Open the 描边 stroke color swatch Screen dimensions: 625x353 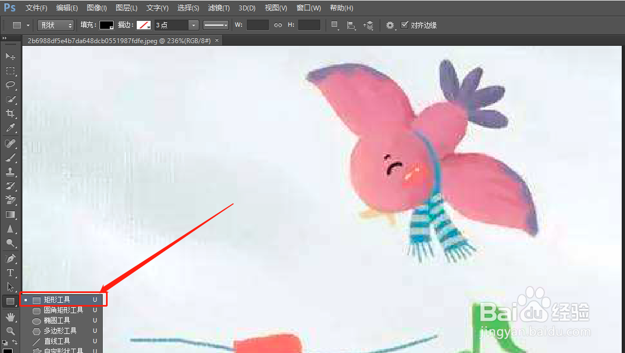click(144, 25)
